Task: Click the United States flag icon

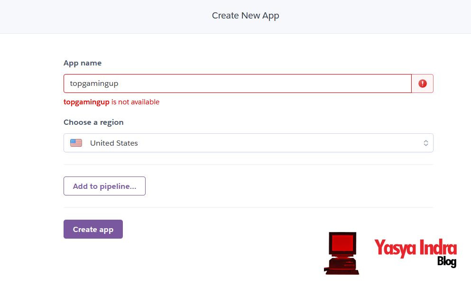Action: (76, 143)
